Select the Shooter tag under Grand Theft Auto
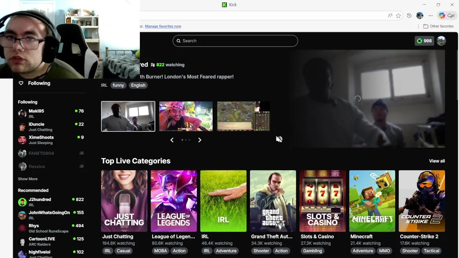459x258 pixels. tap(261, 251)
